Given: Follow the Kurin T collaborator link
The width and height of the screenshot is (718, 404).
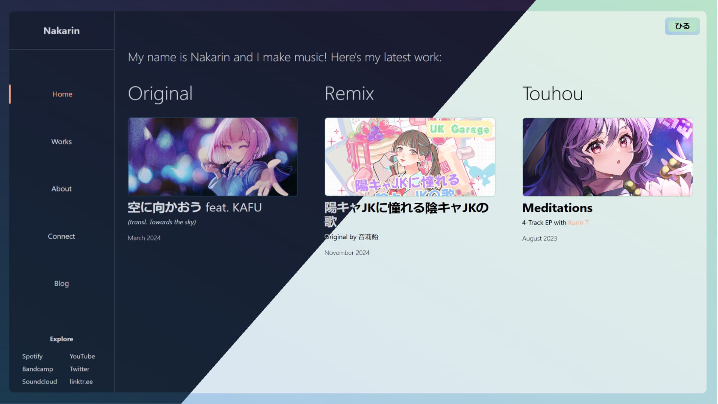Looking at the screenshot, I should coord(578,223).
